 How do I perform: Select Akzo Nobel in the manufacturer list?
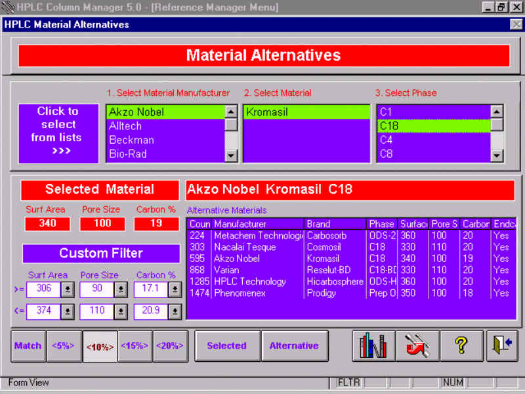(166, 112)
